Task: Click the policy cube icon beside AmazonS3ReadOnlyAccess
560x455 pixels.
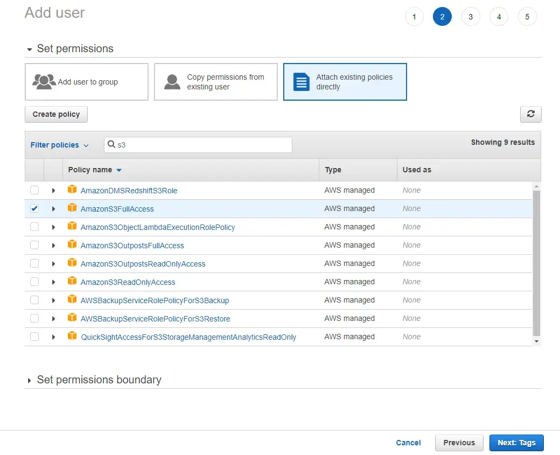Action: coord(72,282)
